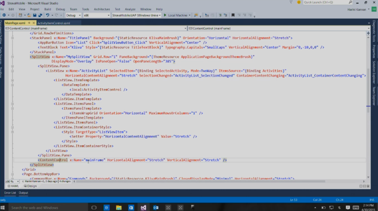This screenshot has width=378, height=211.
Task: Click the split editor view icon
Action: click(x=368, y=33)
